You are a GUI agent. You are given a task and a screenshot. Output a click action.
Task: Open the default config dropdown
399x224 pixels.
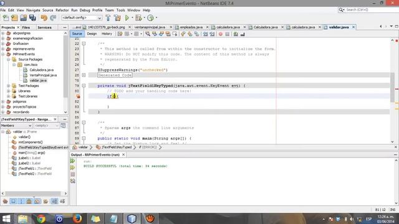point(82,18)
